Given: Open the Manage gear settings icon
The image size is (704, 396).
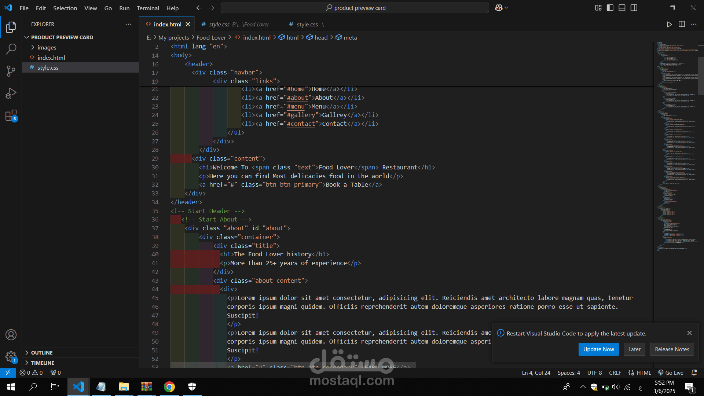Looking at the screenshot, I should point(11,356).
